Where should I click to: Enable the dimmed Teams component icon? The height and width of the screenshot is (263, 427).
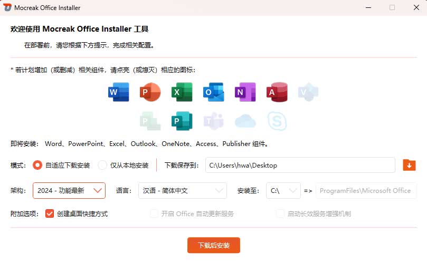213,121
